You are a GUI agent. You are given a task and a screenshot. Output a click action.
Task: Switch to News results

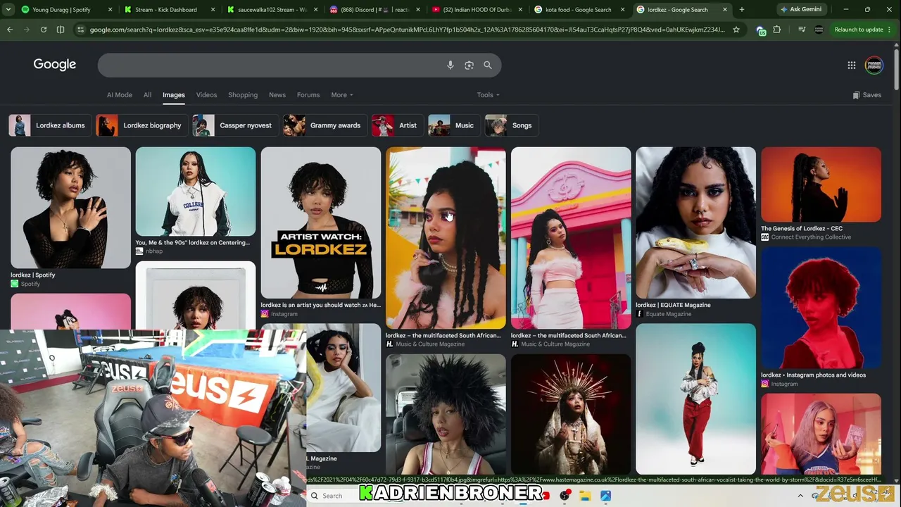pyautogui.click(x=277, y=95)
